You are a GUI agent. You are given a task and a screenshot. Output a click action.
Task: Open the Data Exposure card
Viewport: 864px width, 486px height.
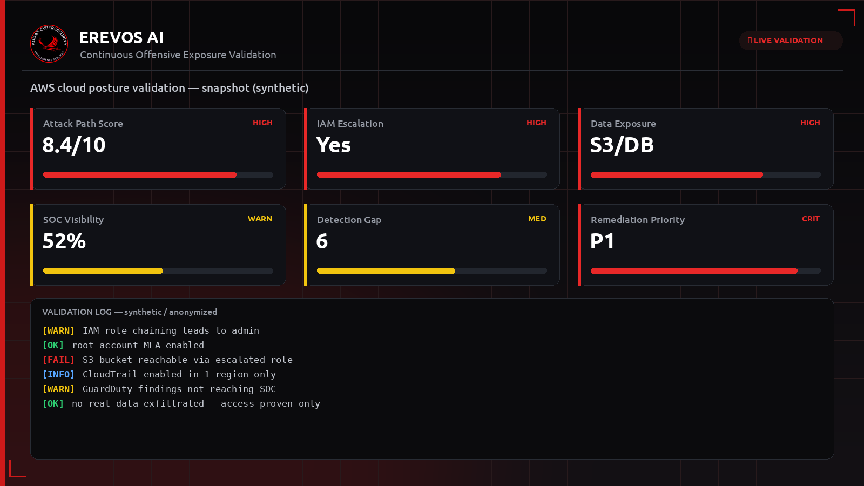pos(706,148)
